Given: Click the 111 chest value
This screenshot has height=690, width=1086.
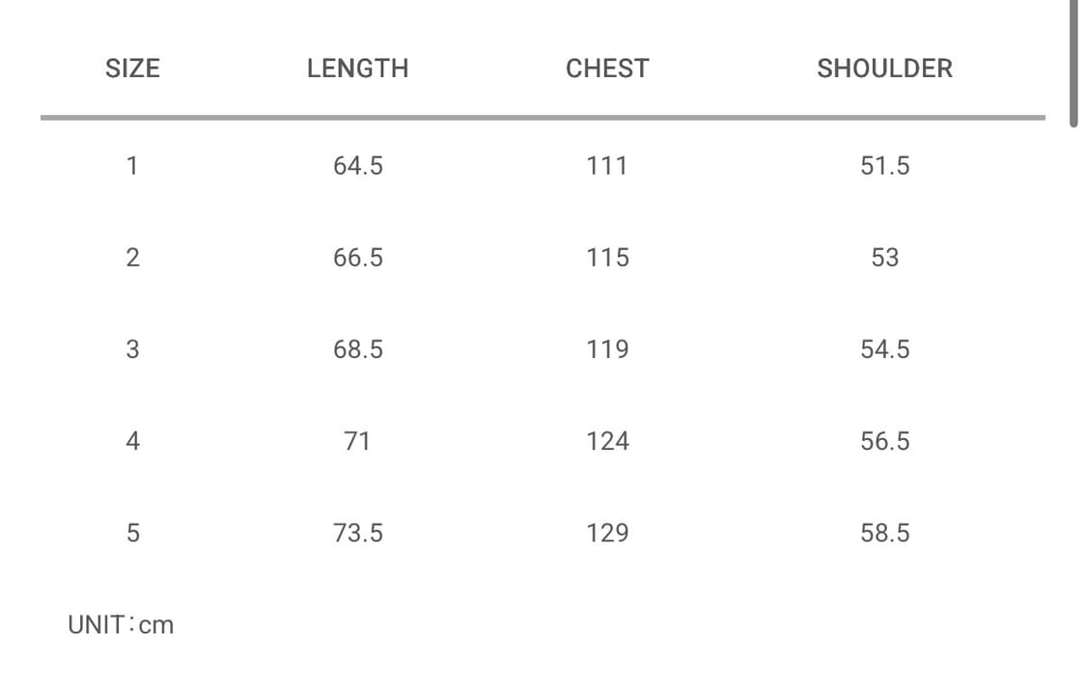Looking at the screenshot, I should click(607, 166).
